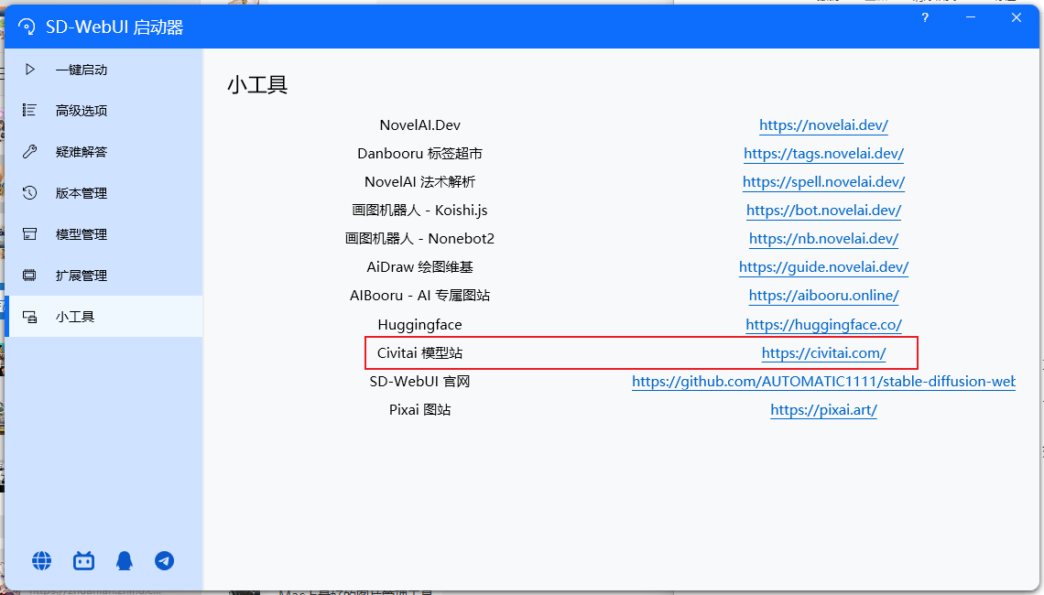Screen dimensions: 1044x595
Task: Click the Danbooru 标签超市 label
Action: coord(420,154)
